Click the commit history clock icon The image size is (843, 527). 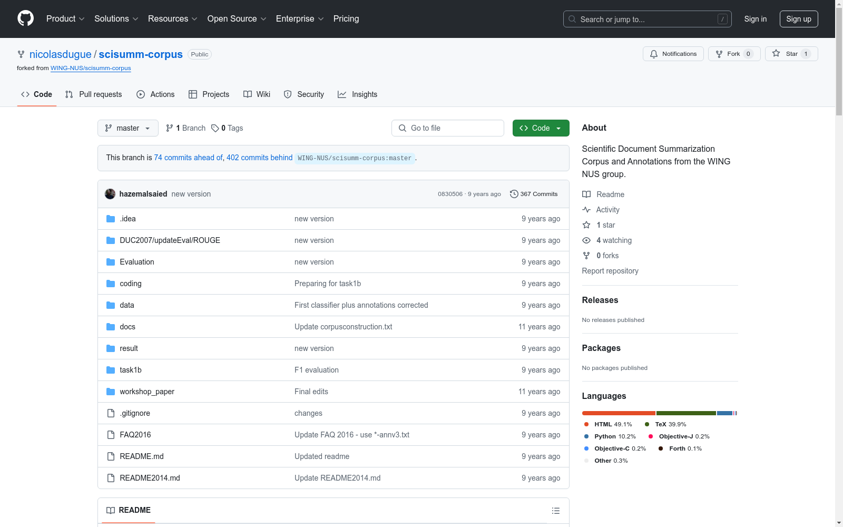tap(514, 194)
